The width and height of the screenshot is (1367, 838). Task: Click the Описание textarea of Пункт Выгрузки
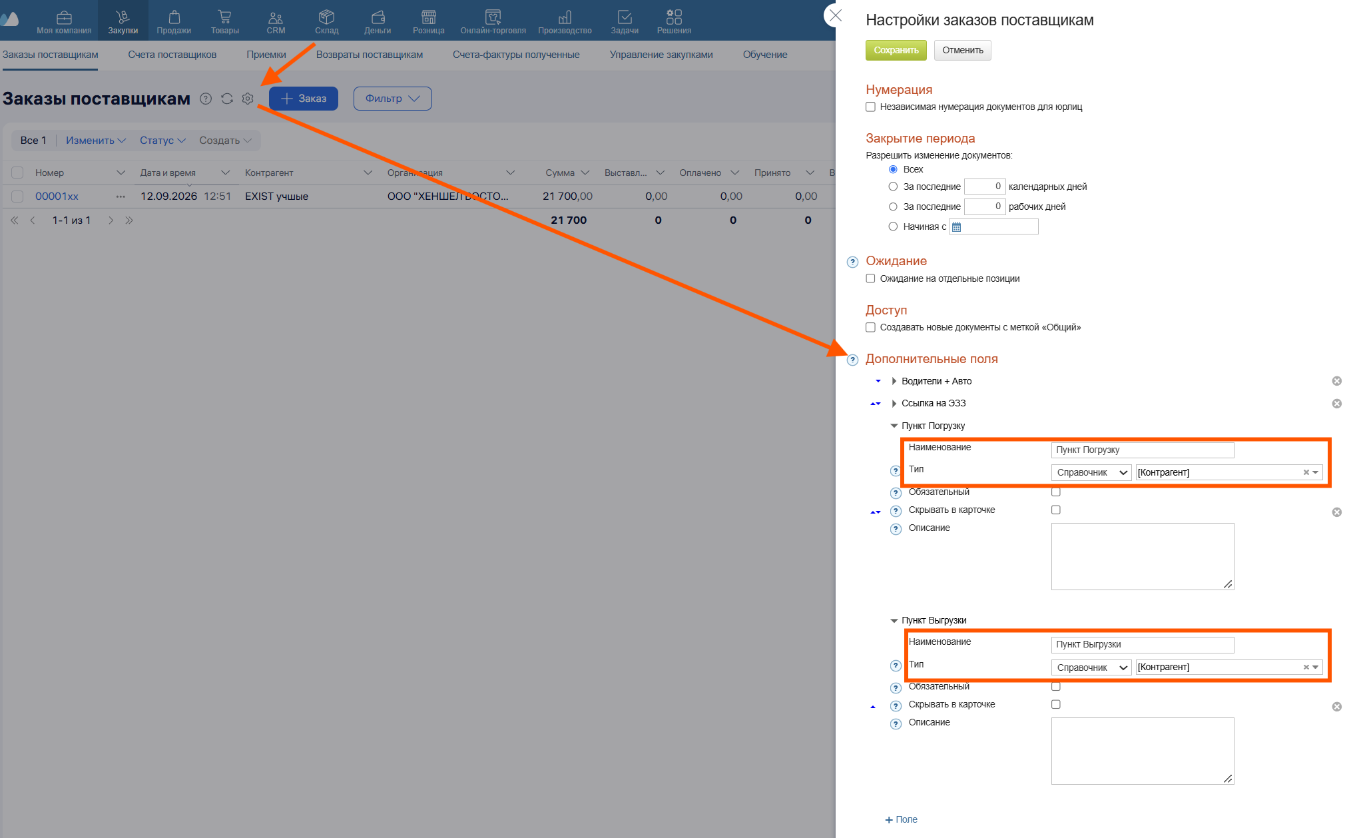click(x=1143, y=751)
